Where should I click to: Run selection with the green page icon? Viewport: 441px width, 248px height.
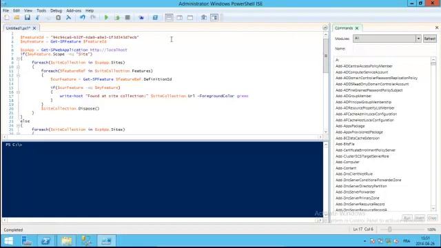point(117,17)
